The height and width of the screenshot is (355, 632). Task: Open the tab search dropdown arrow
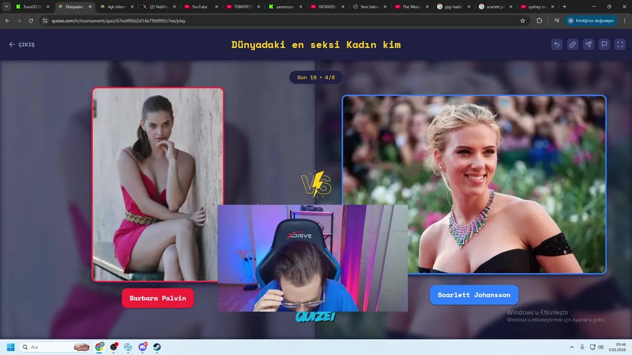click(x=6, y=7)
